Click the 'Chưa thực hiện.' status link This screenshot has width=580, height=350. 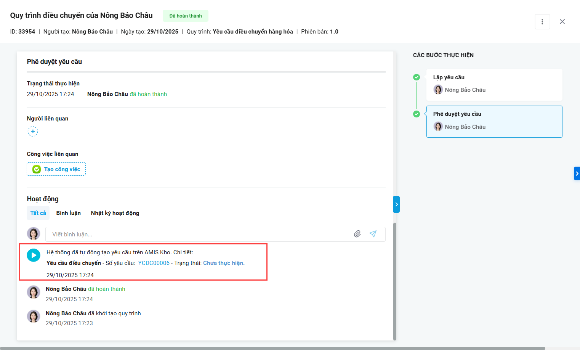[224, 263]
